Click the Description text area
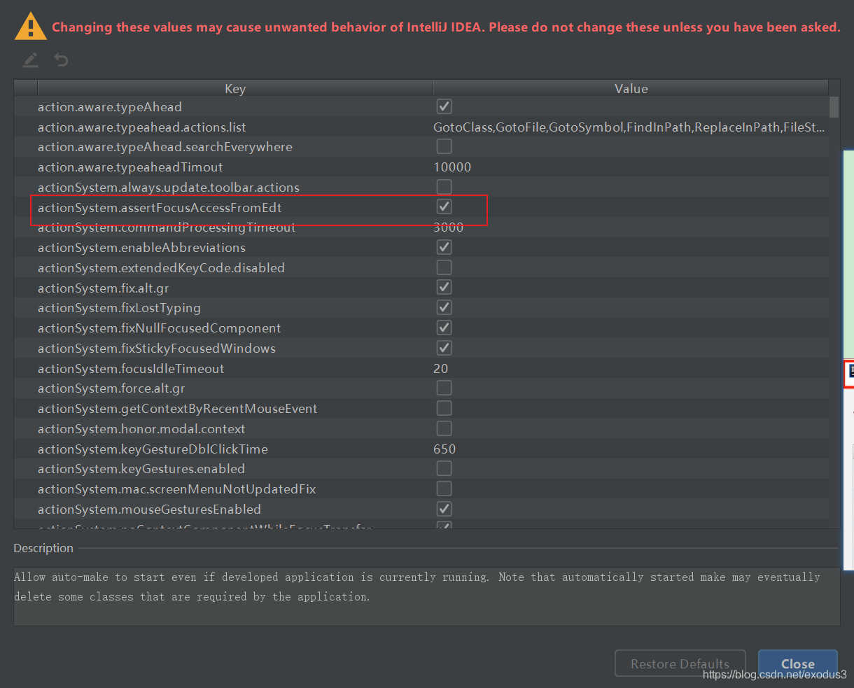This screenshot has width=854, height=688. (426, 596)
